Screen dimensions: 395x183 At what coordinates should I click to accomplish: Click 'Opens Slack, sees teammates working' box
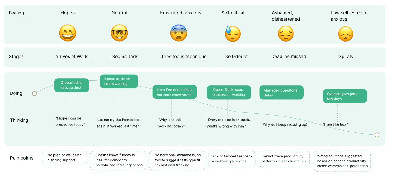click(x=229, y=92)
